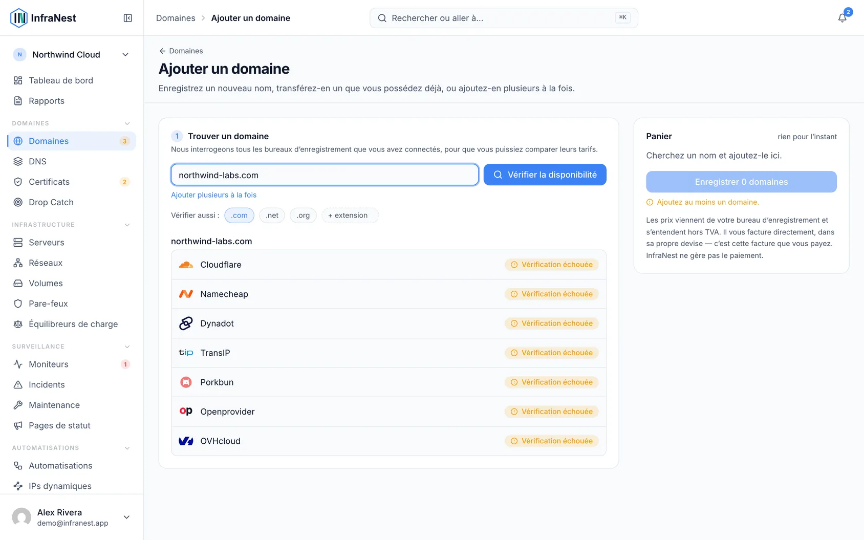Image resolution: width=864 pixels, height=540 pixels.
Task: Click the DNS layers icon
Action: click(18, 161)
